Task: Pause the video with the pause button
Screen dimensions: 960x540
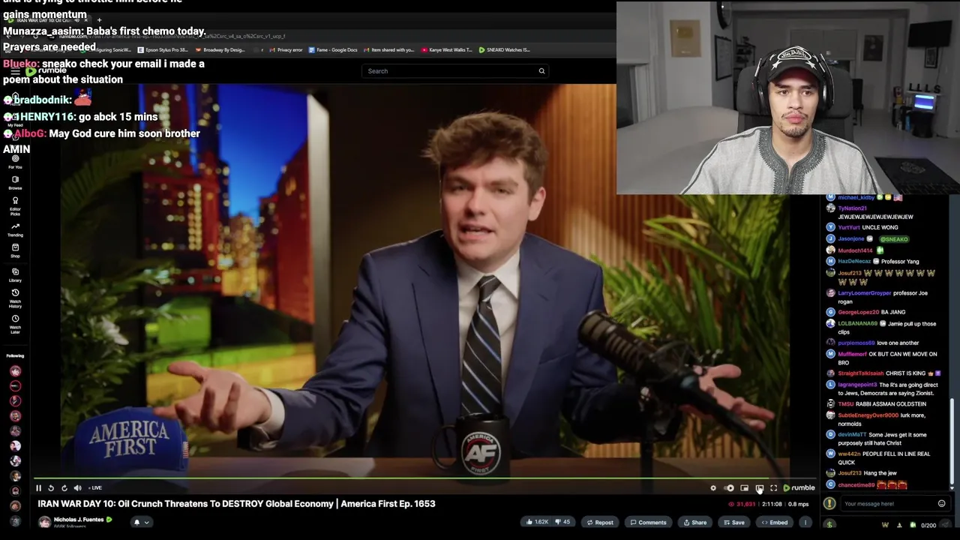Action: 39,488
